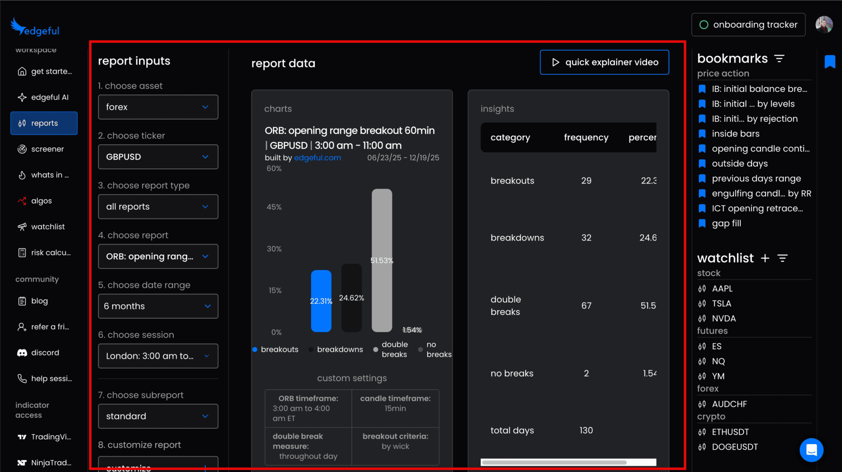Open the algos menu item
This screenshot has width=842, height=472.
41,201
